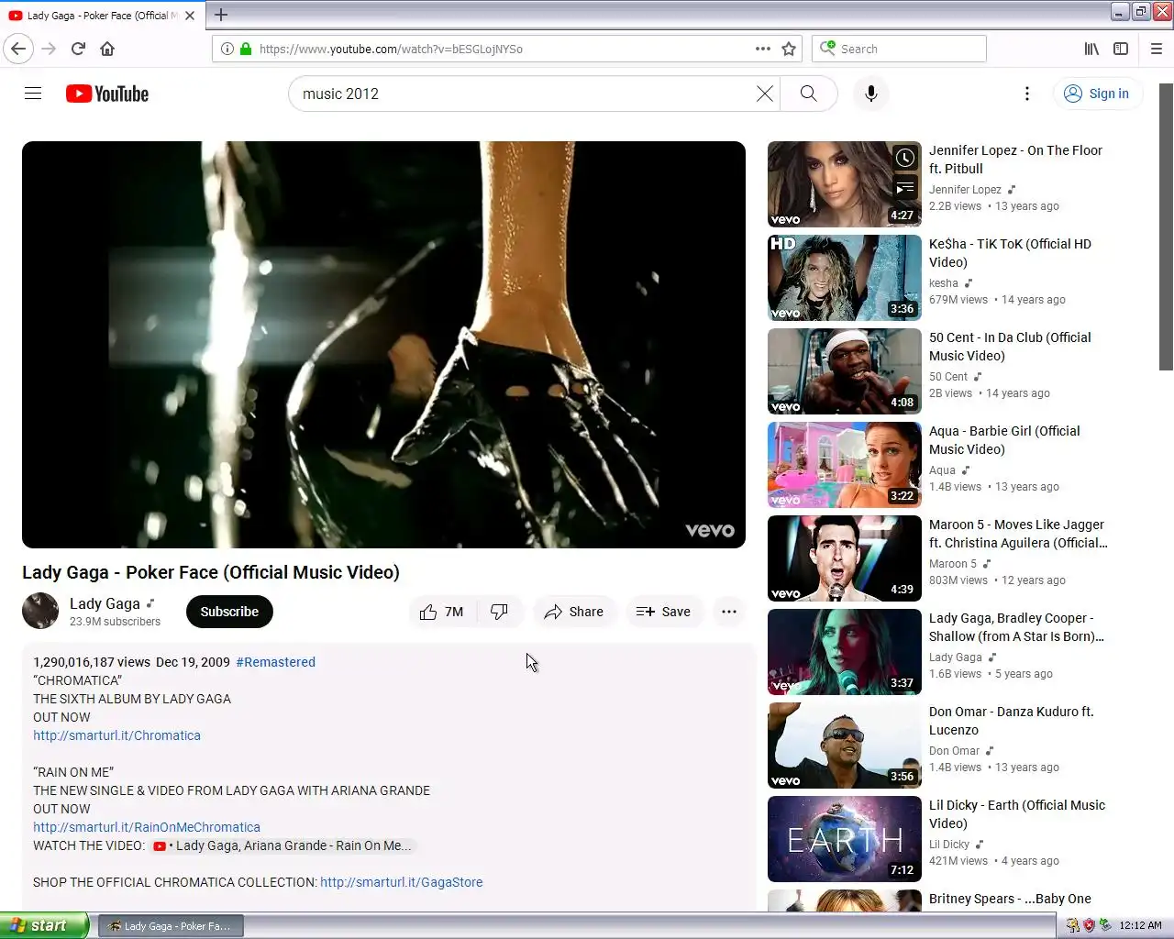Click the Sign in button

[x=1097, y=94]
